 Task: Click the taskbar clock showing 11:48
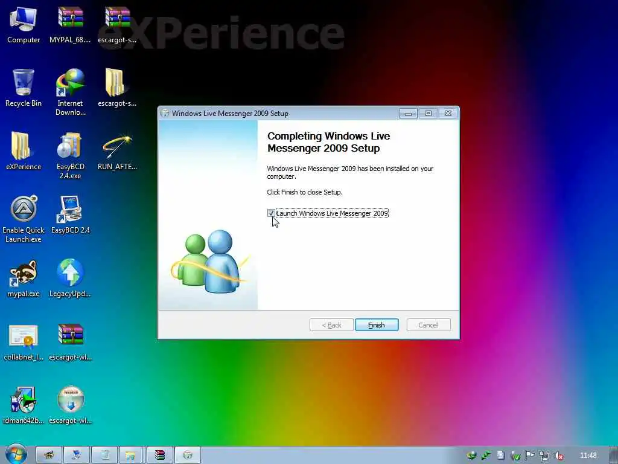(x=588, y=456)
